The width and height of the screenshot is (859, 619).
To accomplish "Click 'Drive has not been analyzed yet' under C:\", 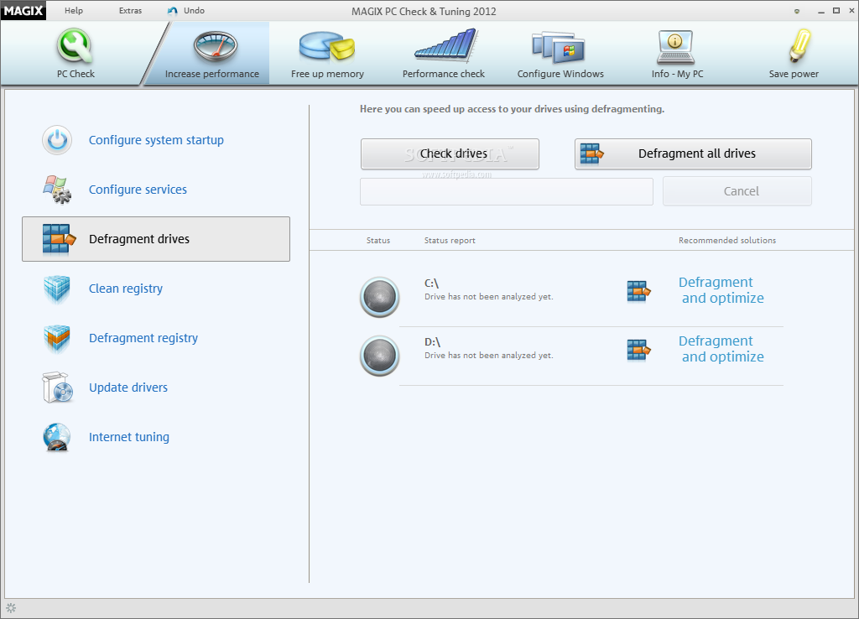I will 489,297.
